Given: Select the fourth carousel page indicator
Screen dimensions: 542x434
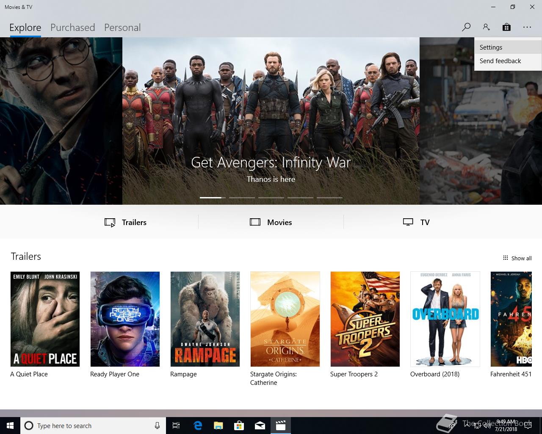Looking at the screenshot, I should (300, 198).
